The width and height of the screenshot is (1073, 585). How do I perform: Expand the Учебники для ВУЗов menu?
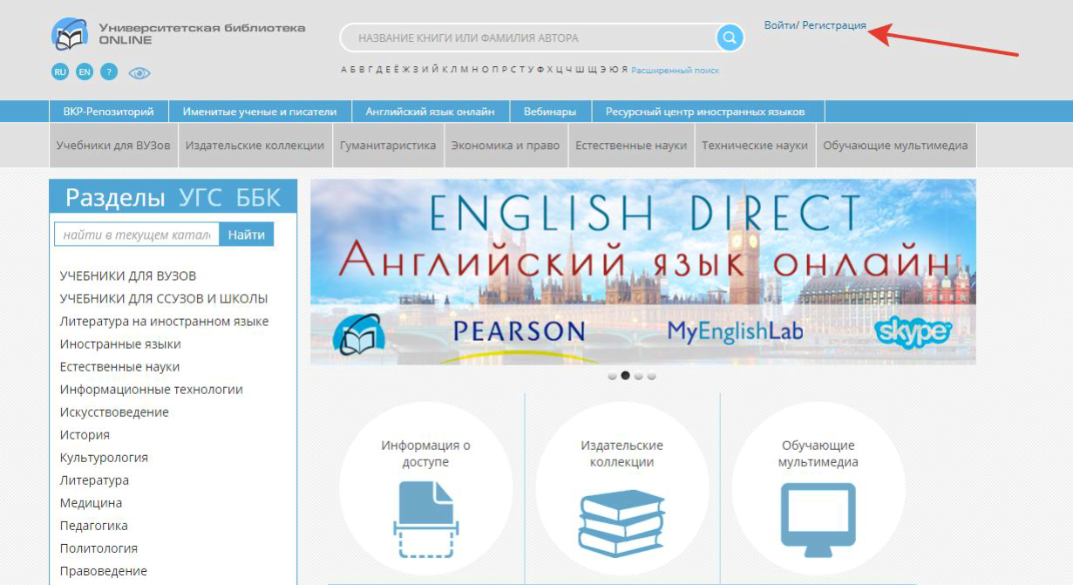[x=113, y=146]
